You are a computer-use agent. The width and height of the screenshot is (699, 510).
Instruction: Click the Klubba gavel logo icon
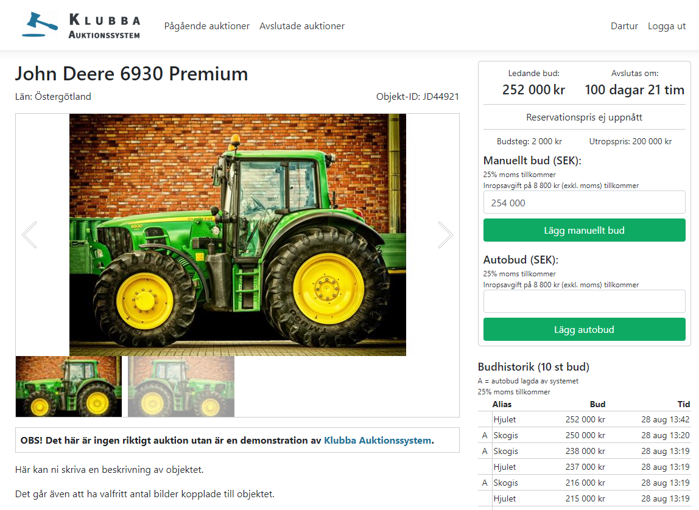[x=40, y=24]
